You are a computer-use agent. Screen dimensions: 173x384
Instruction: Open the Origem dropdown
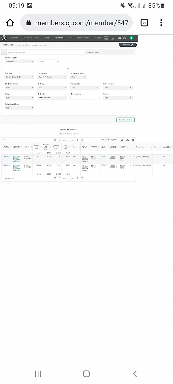pos(118,98)
